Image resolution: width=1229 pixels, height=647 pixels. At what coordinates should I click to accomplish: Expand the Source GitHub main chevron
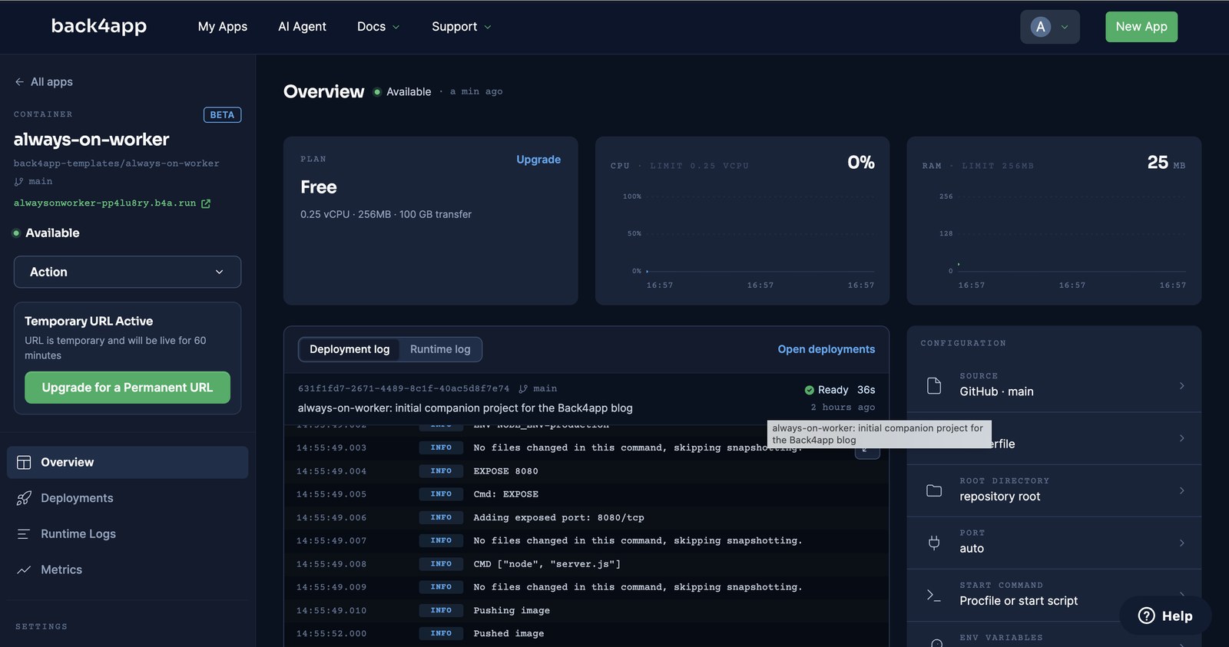click(x=1182, y=385)
